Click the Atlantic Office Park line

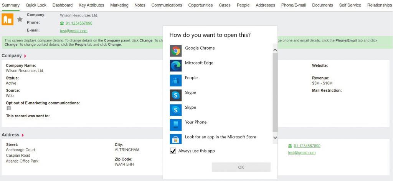[22, 161]
